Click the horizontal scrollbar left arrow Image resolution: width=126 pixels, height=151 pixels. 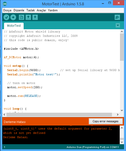4,115
